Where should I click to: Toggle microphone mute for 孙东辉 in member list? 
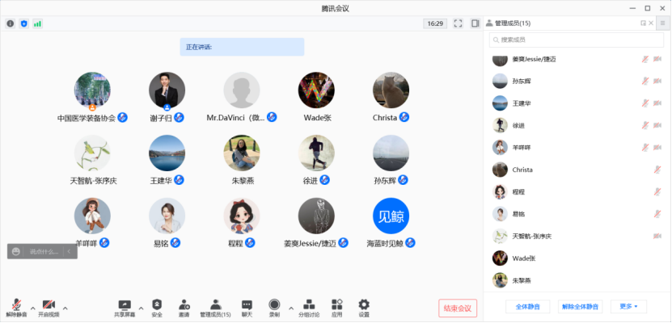coord(645,81)
